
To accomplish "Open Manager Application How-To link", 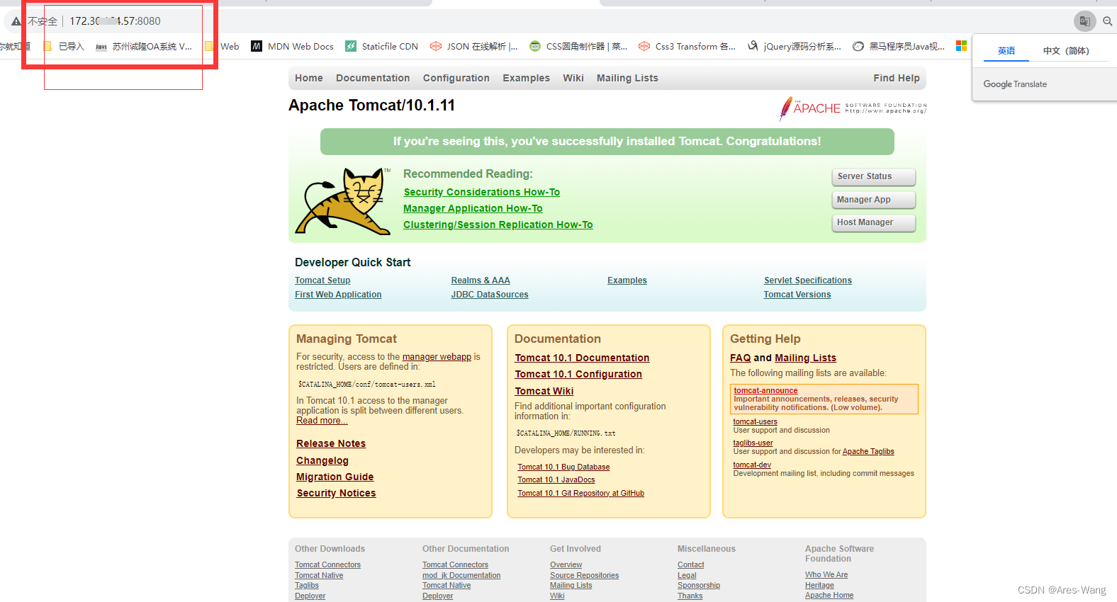I will tap(473, 208).
